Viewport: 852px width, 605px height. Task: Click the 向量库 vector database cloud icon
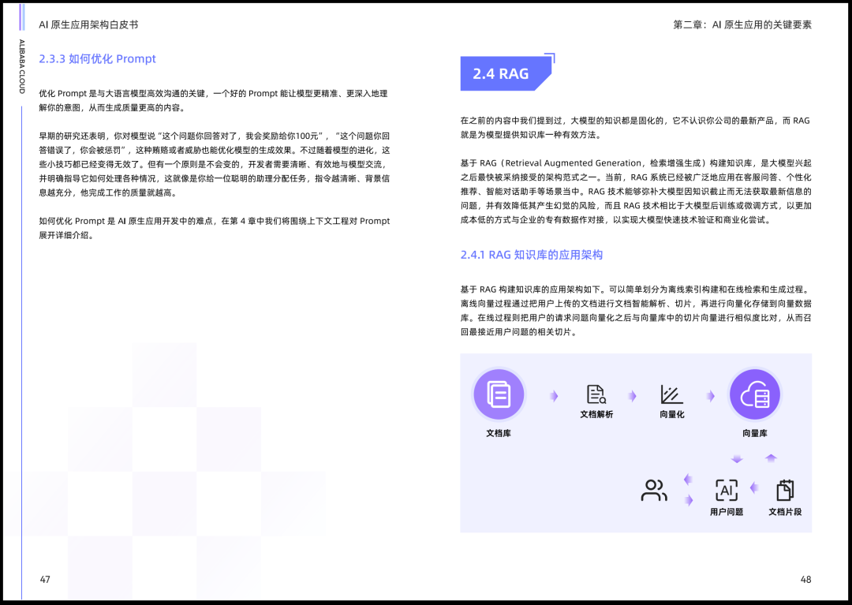[x=755, y=394]
